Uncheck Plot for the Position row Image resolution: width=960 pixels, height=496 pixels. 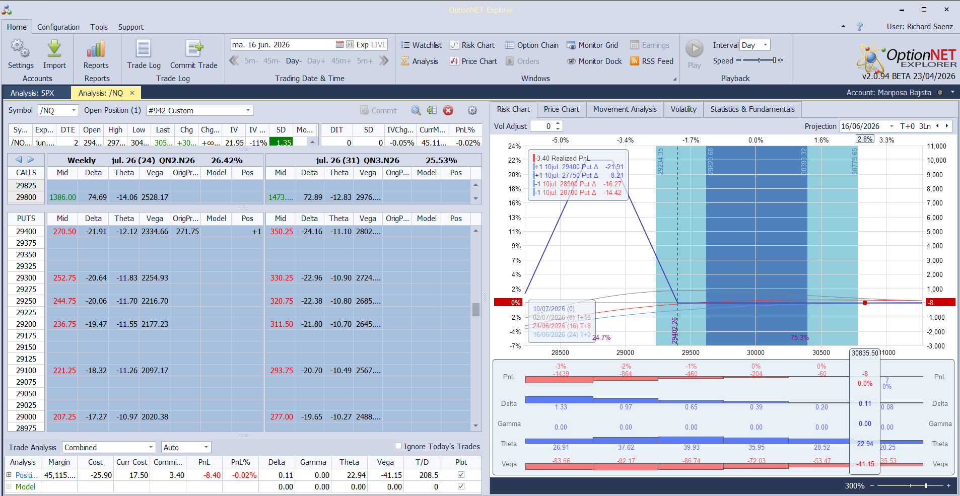click(x=461, y=475)
